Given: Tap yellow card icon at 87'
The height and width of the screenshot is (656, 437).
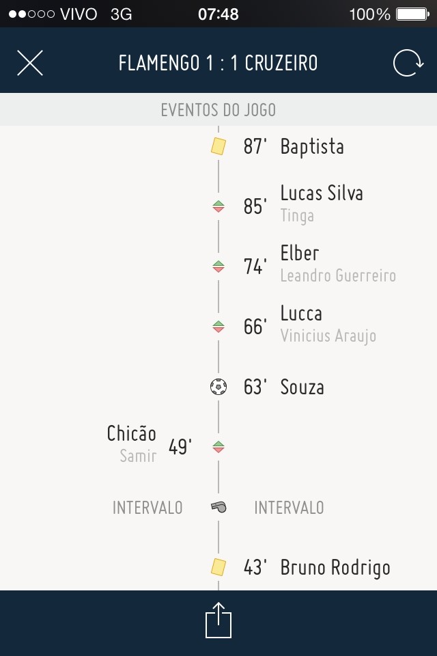Looking at the screenshot, I should point(218,146).
